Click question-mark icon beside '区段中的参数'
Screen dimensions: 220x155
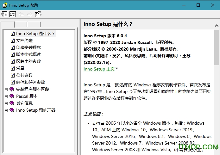pyautogui.click(x=13, y=61)
